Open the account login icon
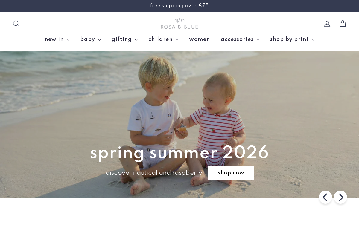 327,24
